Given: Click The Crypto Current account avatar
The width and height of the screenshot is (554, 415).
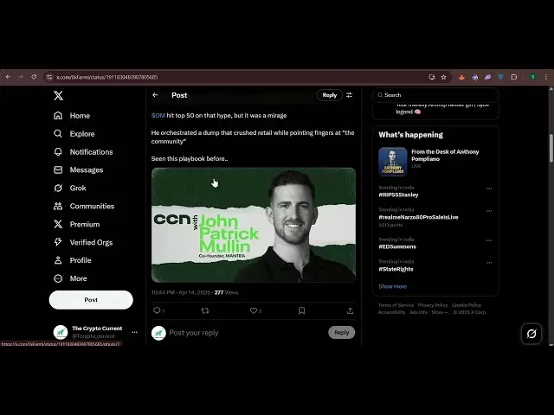Looking at the screenshot, I should coord(61,332).
